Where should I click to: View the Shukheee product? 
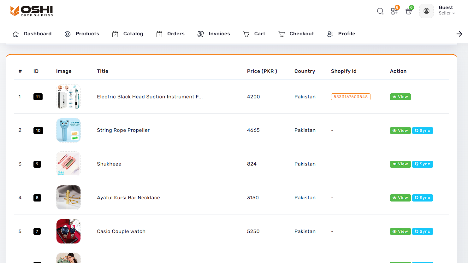(400, 164)
